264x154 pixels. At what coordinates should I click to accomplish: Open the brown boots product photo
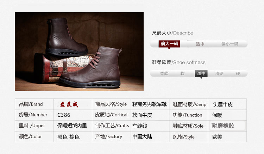pyautogui.click(x=79, y=52)
